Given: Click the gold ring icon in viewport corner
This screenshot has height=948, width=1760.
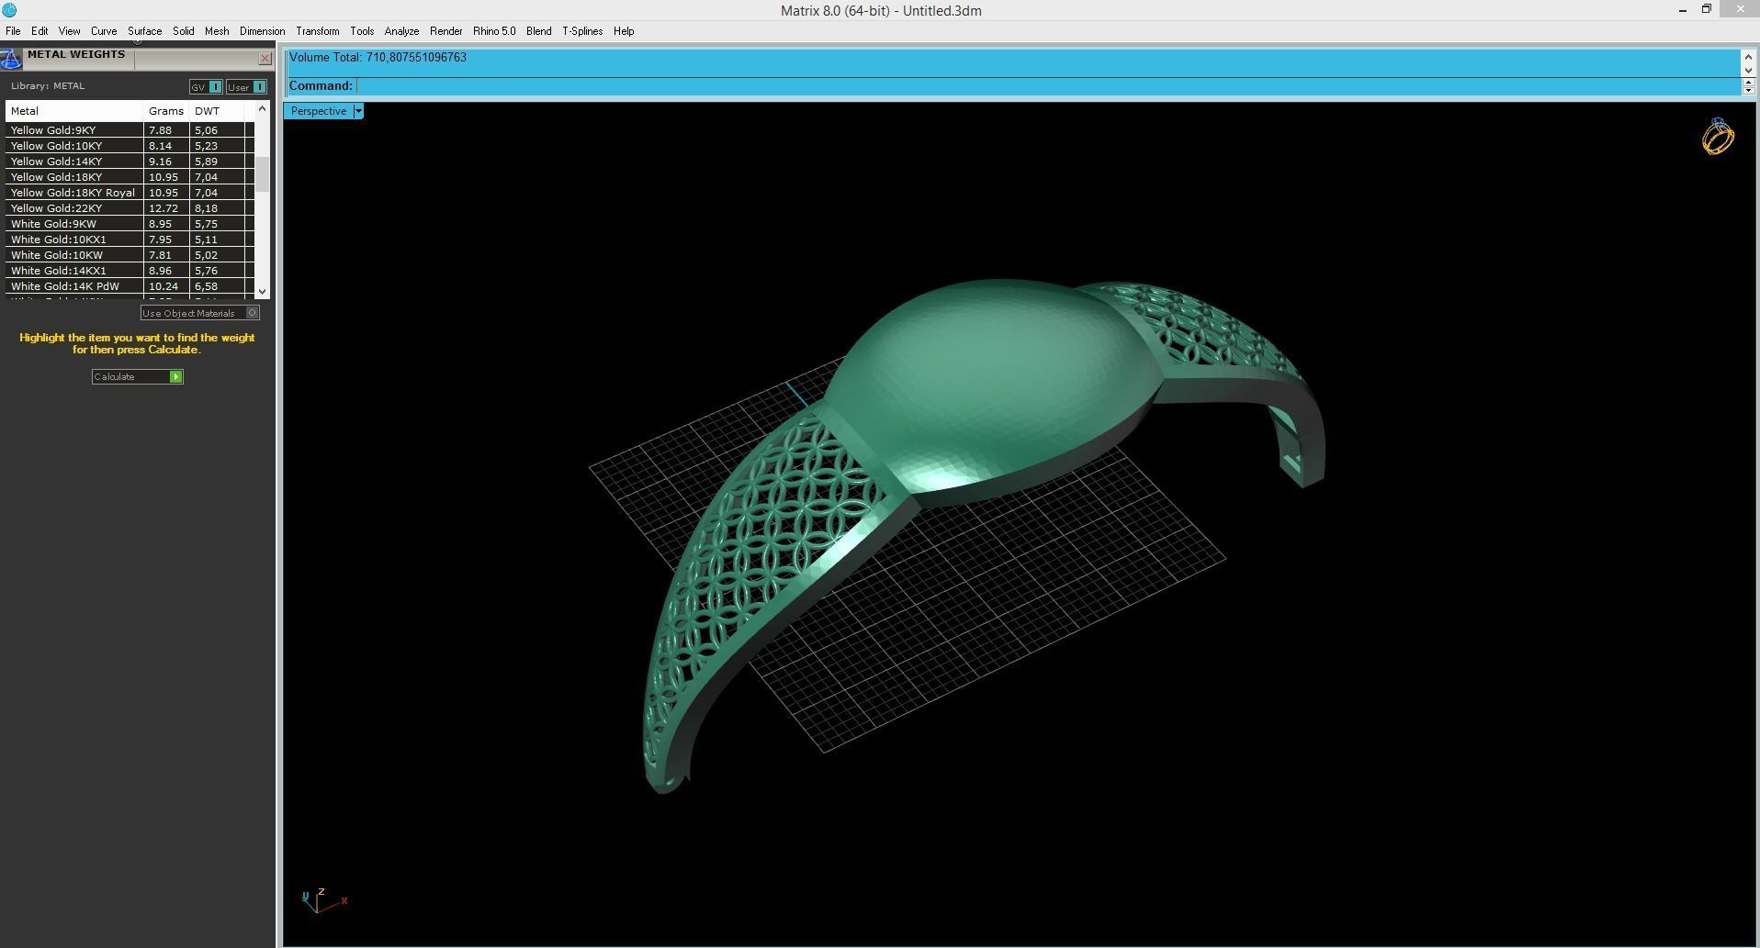Looking at the screenshot, I should click(x=1718, y=137).
